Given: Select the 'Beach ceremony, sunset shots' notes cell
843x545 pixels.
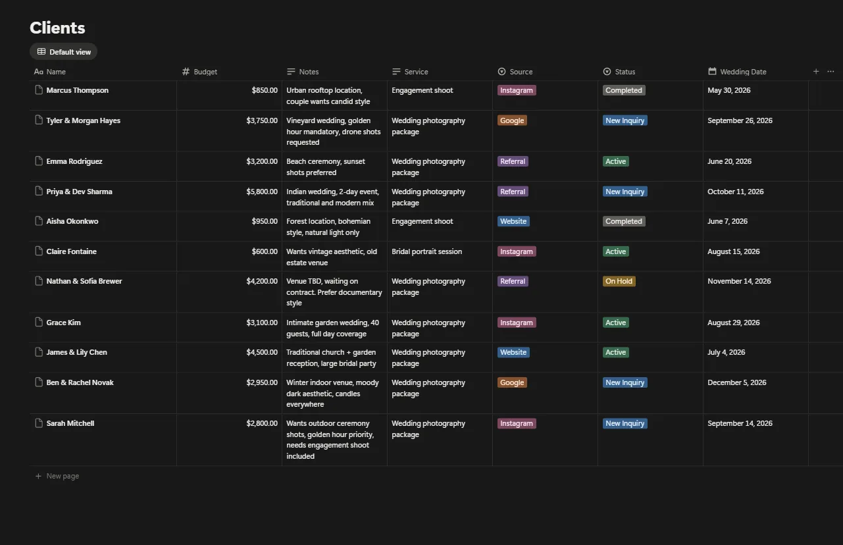Looking at the screenshot, I should click(334, 167).
